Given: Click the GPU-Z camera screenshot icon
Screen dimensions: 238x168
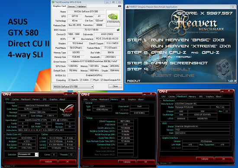Looking at the screenshot, I should (x=119, y=6).
